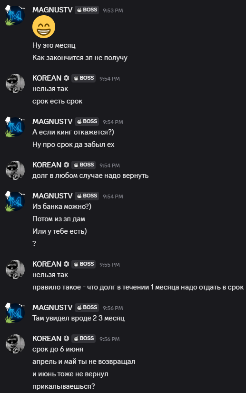Click the 9:55 PM timestamp next to KOREAN
Viewport: 246px width, 393px height.
[x=110, y=265]
